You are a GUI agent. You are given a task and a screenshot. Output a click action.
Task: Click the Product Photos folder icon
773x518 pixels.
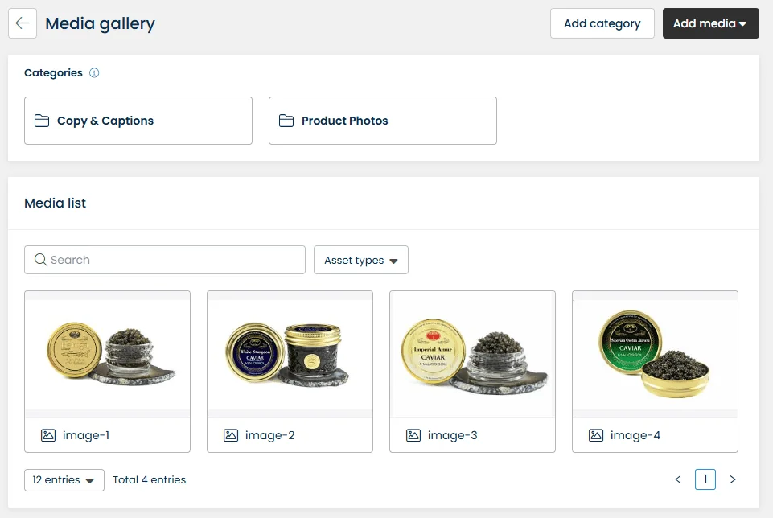click(x=286, y=121)
